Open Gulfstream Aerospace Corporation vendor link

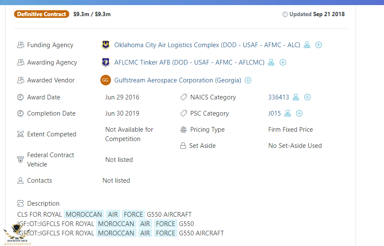(178, 80)
